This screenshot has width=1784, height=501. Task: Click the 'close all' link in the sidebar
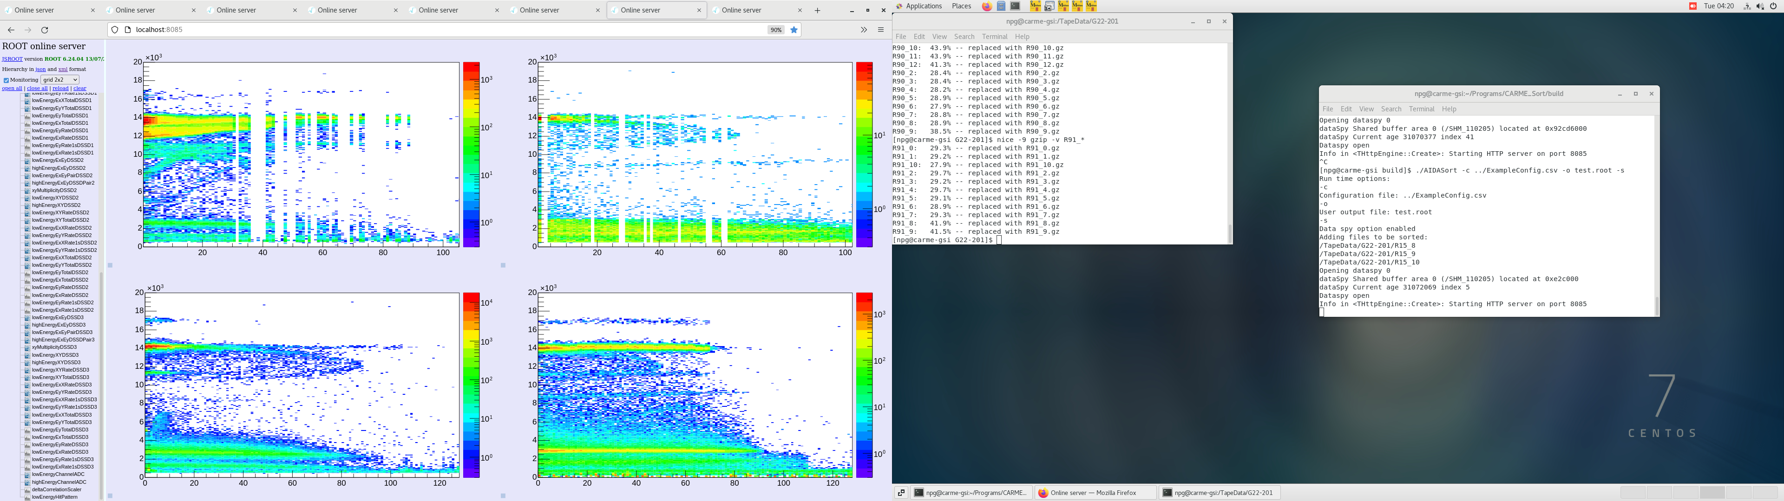[x=38, y=89]
